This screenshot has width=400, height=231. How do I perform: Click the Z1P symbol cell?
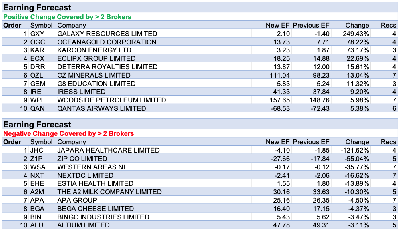click(36, 159)
